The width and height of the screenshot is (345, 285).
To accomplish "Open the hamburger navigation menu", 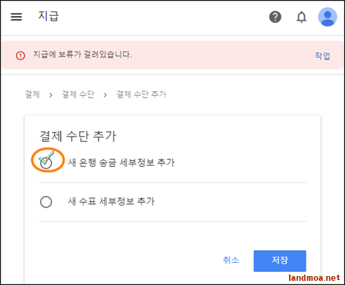I will (x=17, y=17).
